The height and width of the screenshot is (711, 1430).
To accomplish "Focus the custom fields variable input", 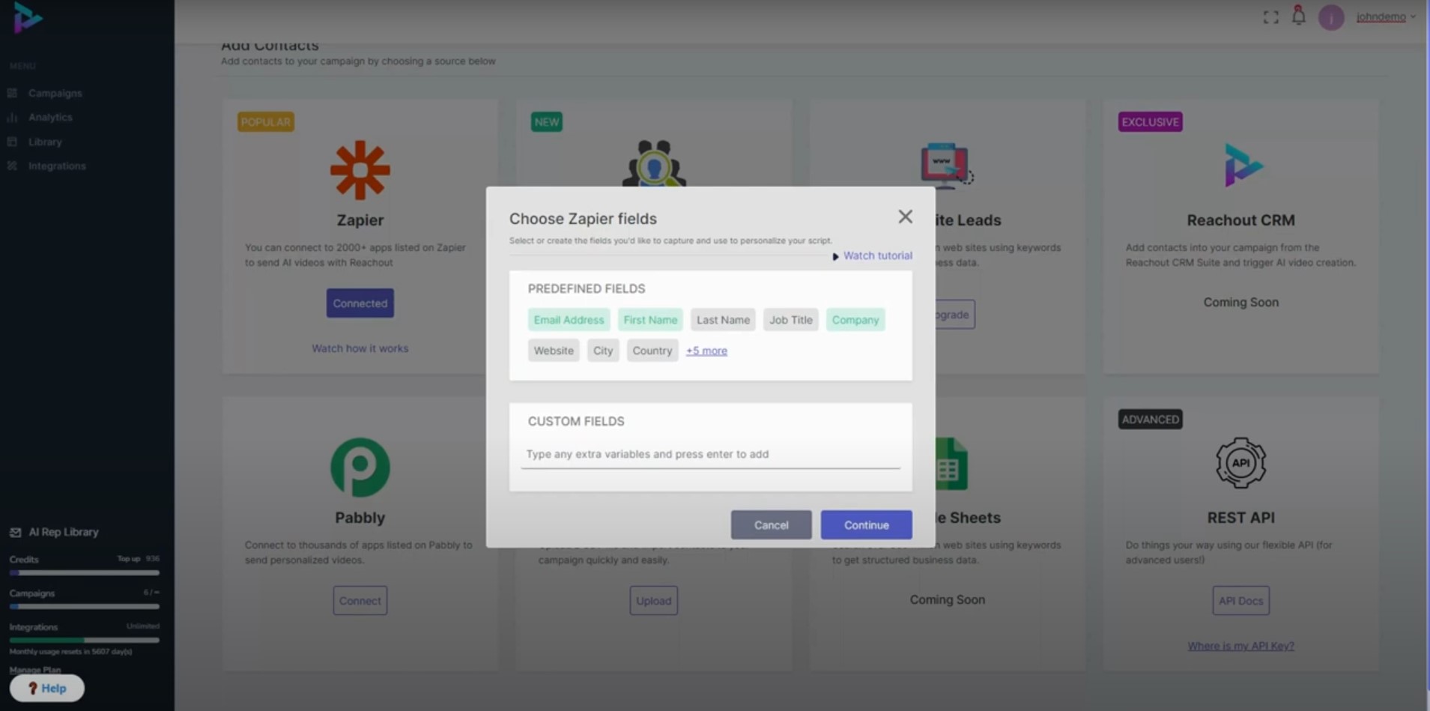I will [x=711, y=455].
